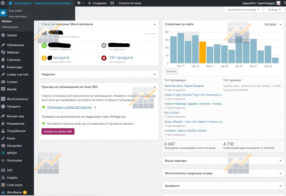
Task: Click the Настройки sliders icon in sidebar
Action: tap(3, 146)
